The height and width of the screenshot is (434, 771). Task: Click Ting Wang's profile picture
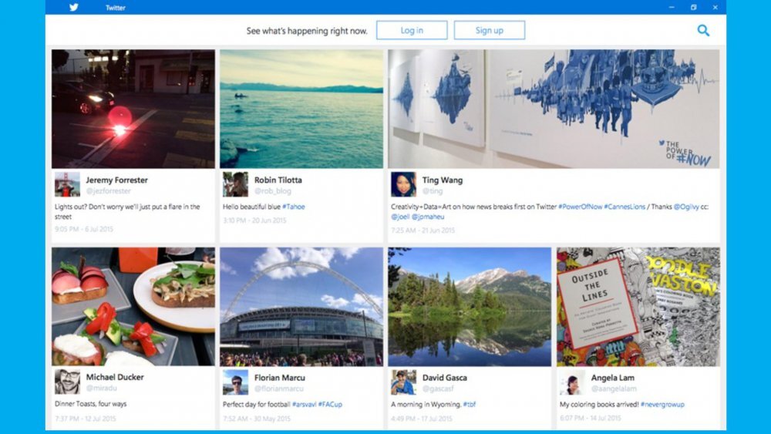coord(403,184)
